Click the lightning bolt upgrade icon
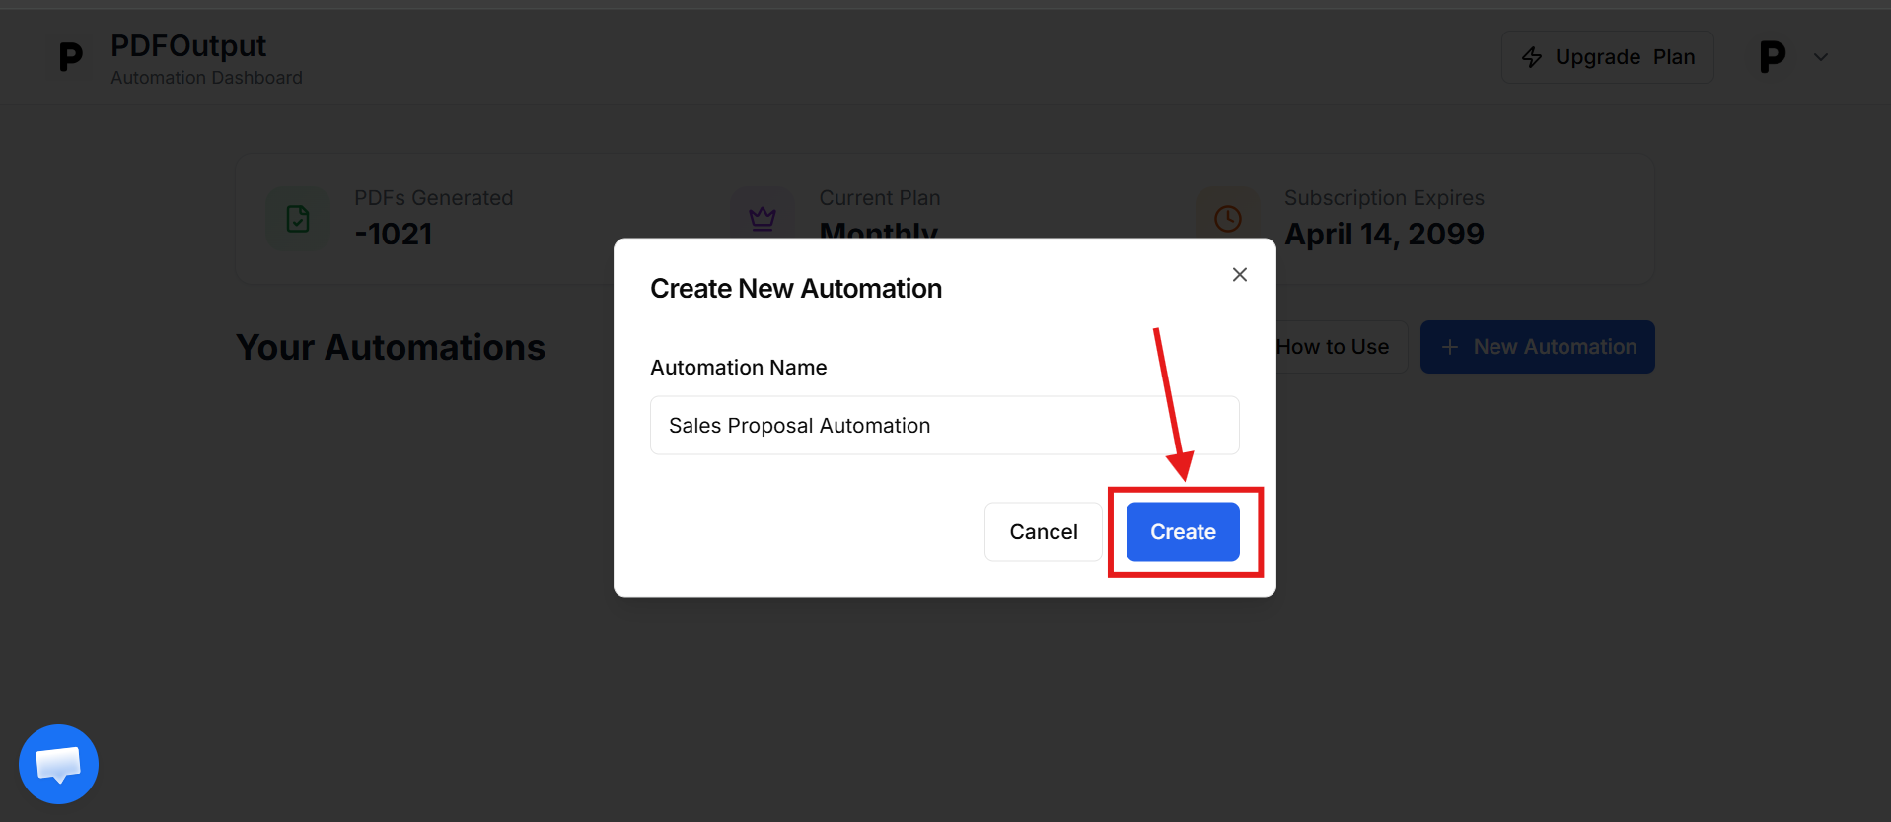This screenshot has width=1891, height=822. click(1531, 57)
